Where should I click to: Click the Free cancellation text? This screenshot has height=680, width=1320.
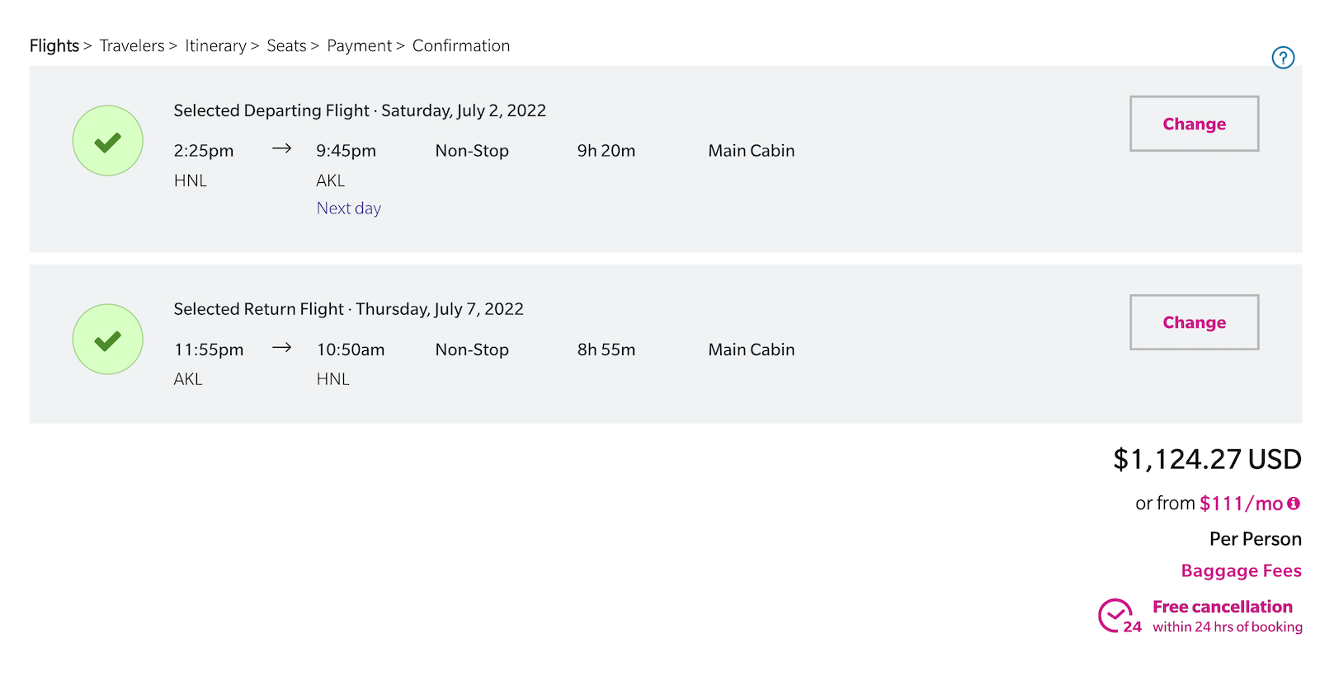coord(1223,606)
